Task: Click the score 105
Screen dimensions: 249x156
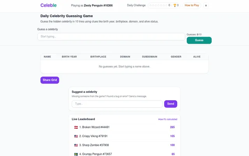Action: tap(172, 136)
